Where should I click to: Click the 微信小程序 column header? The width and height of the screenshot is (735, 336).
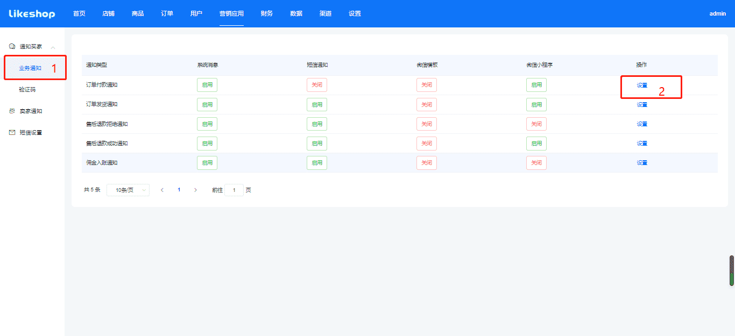tap(540, 65)
